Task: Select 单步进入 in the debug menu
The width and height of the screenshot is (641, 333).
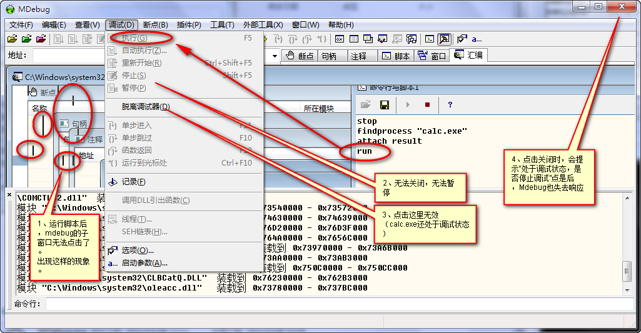Action: coord(184,126)
